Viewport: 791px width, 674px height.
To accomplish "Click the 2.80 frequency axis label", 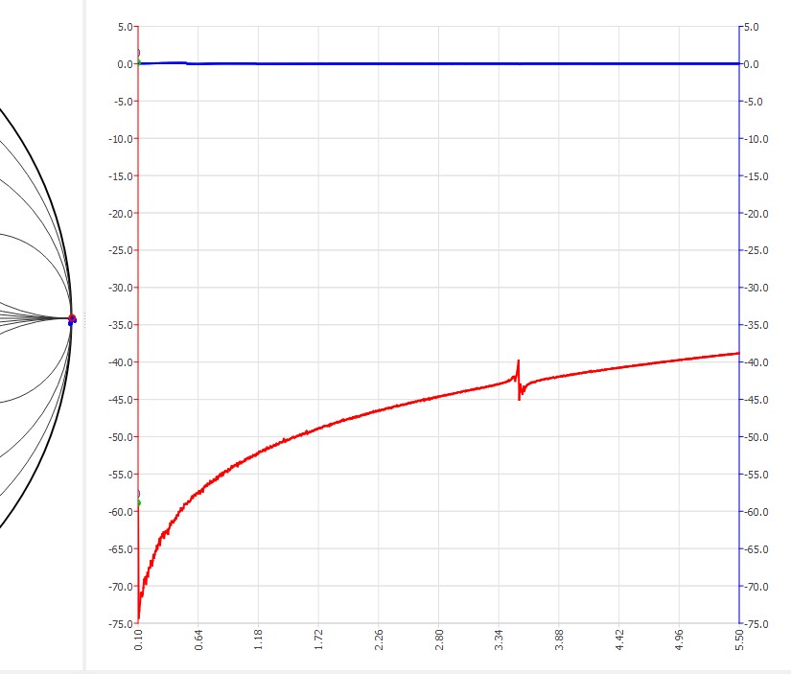I will (439, 639).
